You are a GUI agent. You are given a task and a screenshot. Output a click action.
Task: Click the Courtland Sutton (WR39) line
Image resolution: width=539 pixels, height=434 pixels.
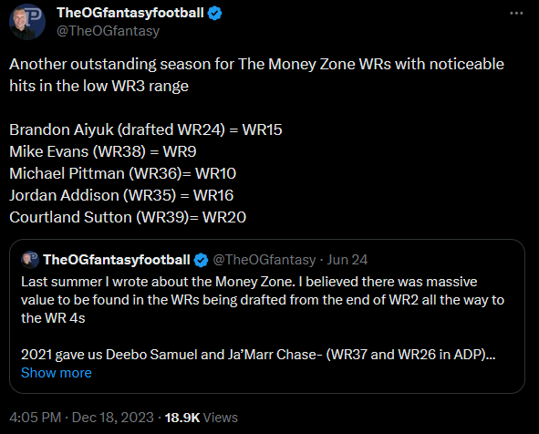(x=128, y=217)
